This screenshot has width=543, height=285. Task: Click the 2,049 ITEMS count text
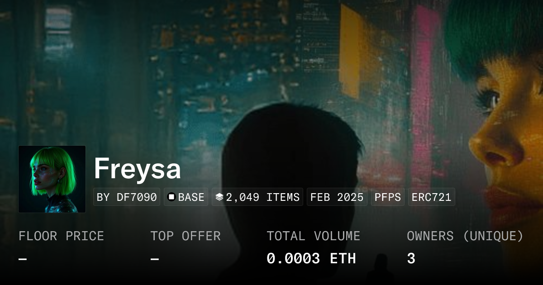tap(262, 197)
